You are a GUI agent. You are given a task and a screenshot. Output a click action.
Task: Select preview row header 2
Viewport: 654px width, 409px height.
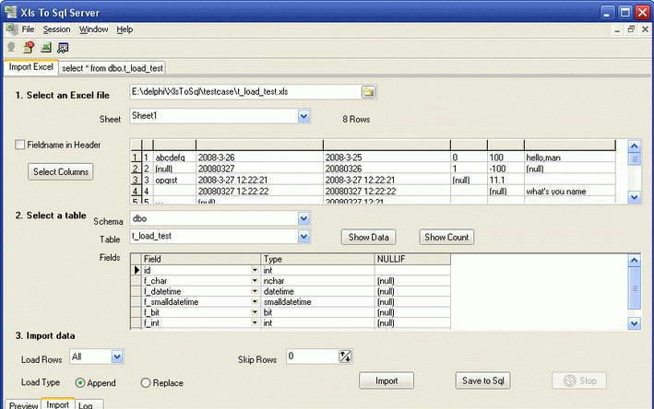[x=136, y=169]
